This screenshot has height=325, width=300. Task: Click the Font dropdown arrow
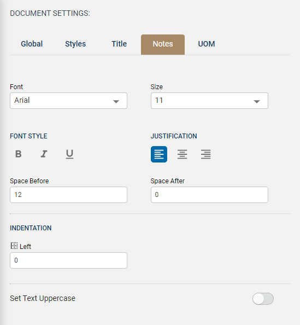(x=116, y=102)
